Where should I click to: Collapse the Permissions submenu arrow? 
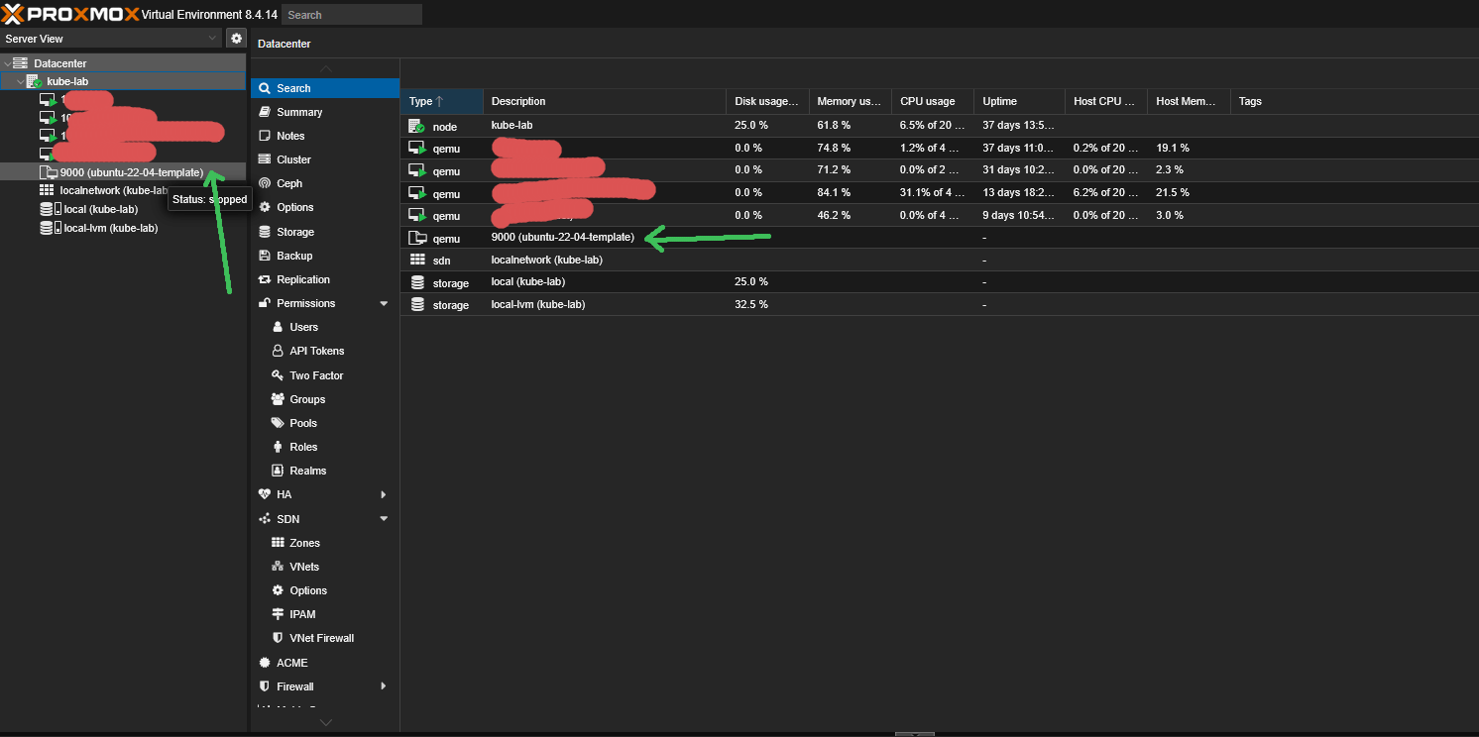coord(384,303)
